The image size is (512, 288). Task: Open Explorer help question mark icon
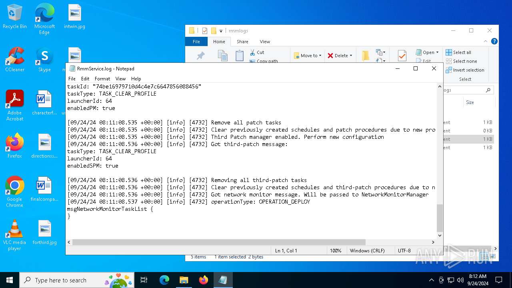coord(494,41)
